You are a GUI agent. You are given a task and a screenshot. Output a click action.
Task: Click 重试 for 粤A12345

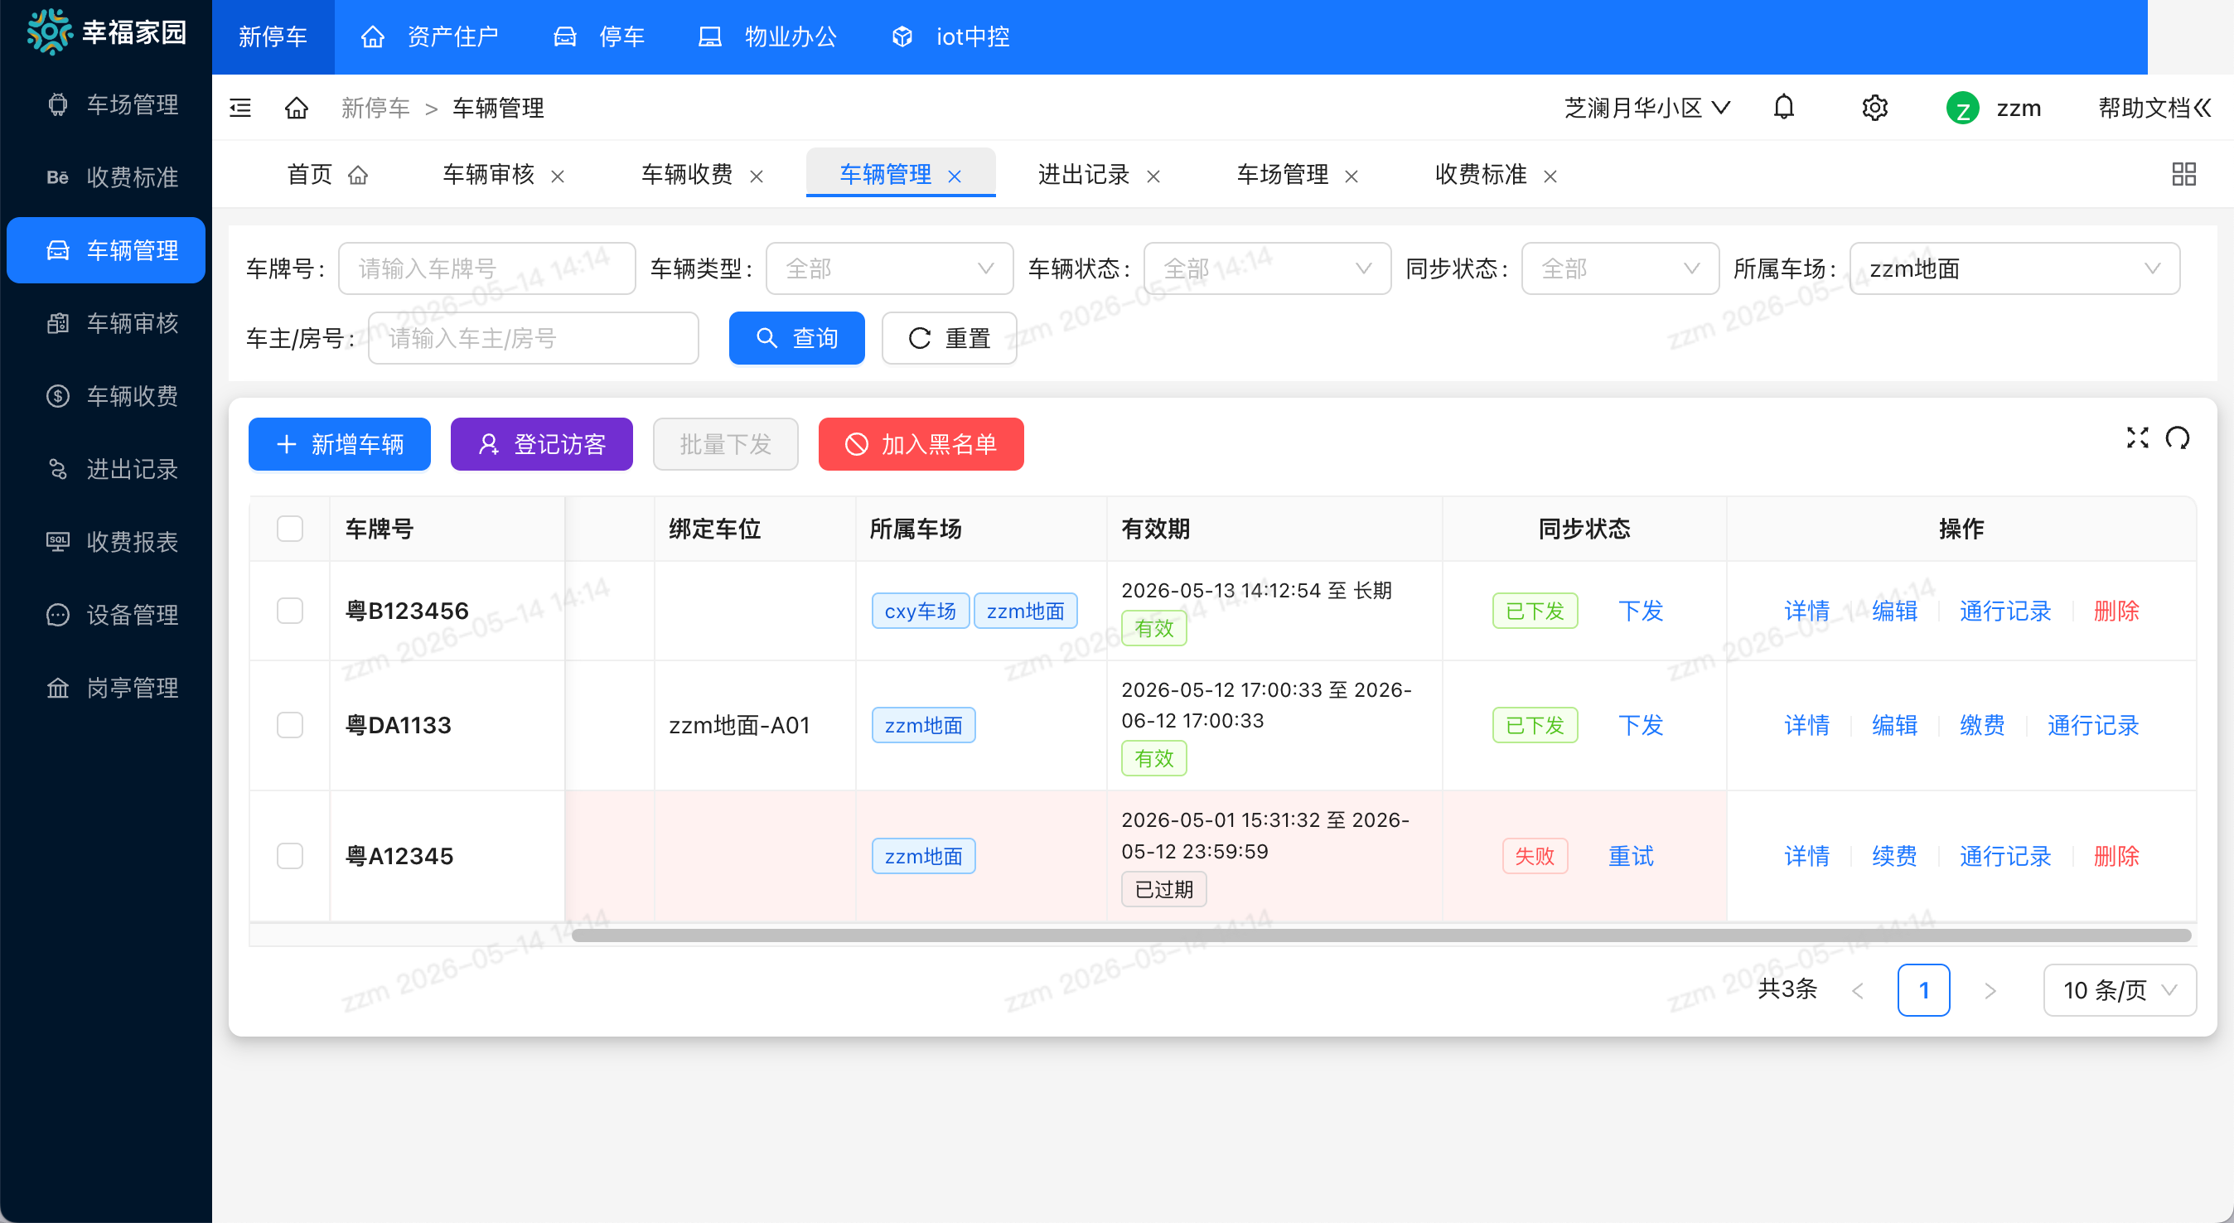click(x=1632, y=856)
